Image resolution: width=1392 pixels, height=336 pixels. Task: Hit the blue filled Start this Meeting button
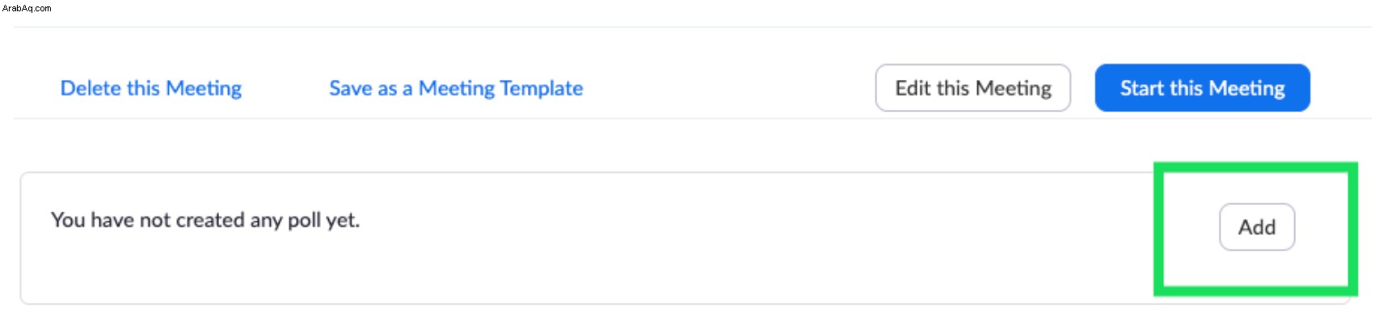[1202, 87]
